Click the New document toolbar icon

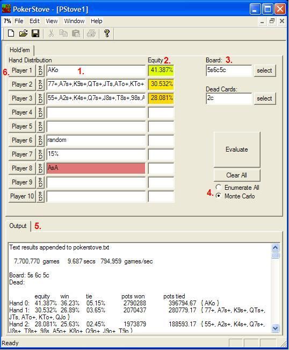11,33
